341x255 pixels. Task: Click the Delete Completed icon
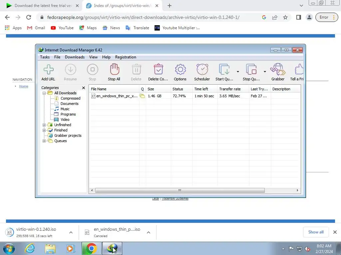(158, 70)
